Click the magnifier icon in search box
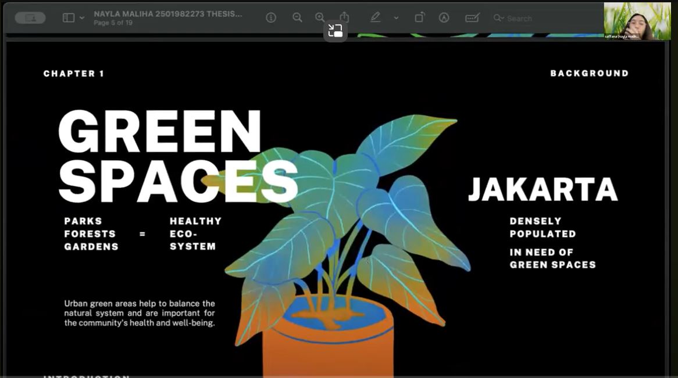 498,19
